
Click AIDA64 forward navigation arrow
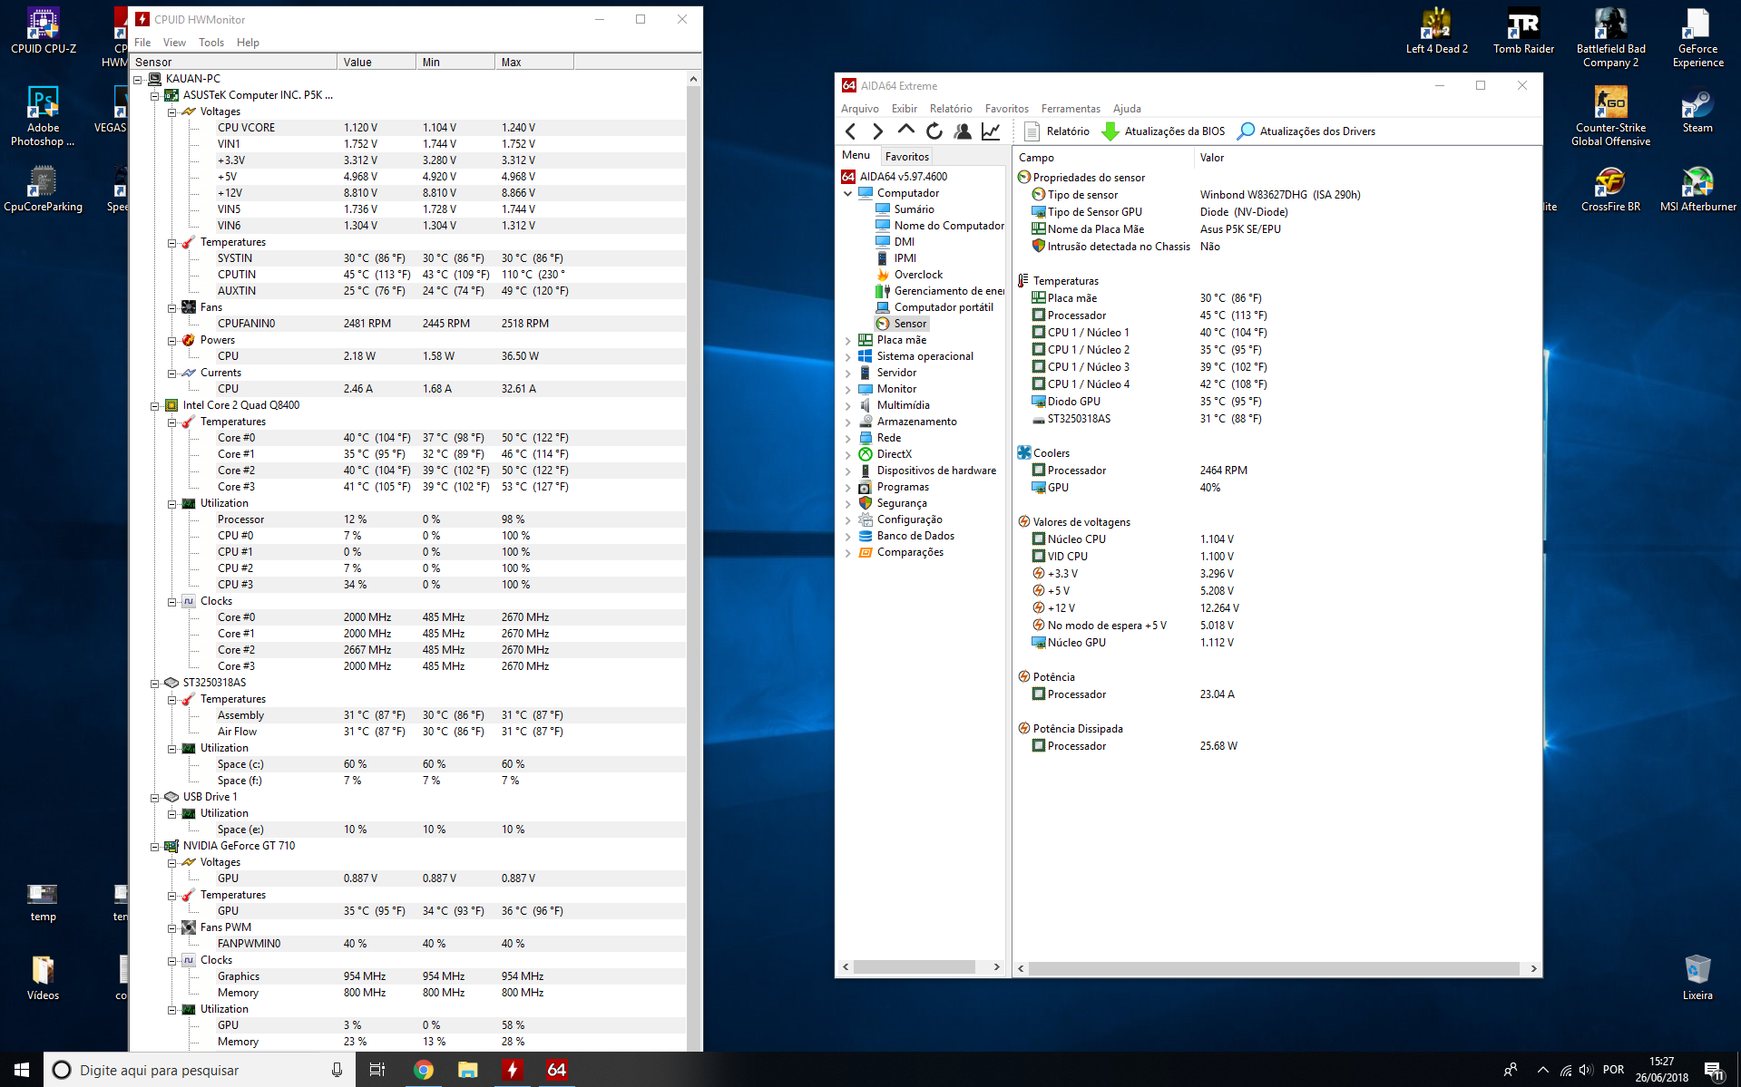[x=877, y=131]
